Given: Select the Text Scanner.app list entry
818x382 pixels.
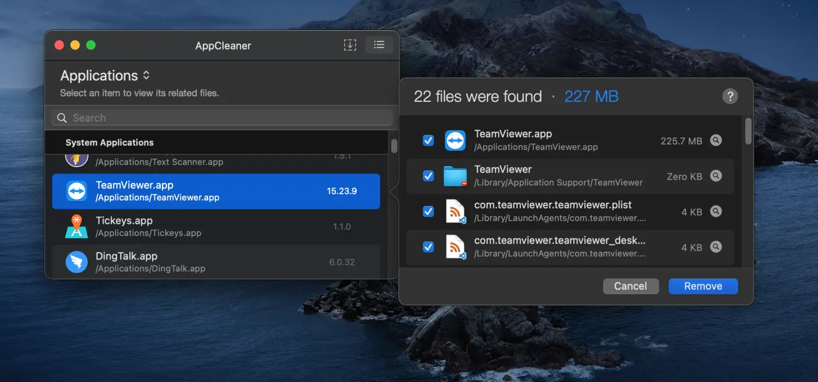Looking at the screenshot, I should [216, 161].
